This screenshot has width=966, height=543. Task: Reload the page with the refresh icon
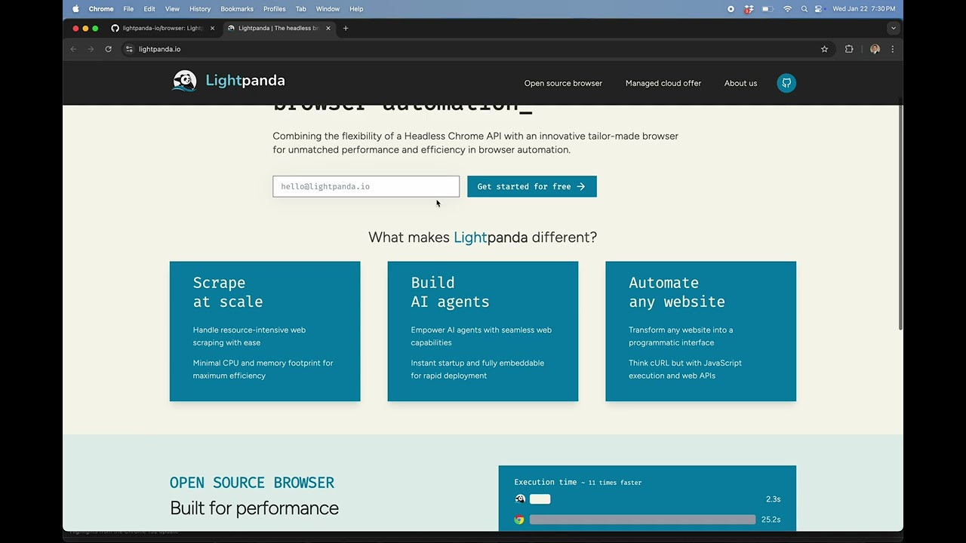coord(108,49)
